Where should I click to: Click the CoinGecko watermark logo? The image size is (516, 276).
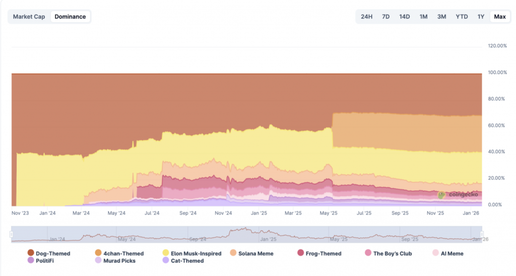click(x=441, y=195)
